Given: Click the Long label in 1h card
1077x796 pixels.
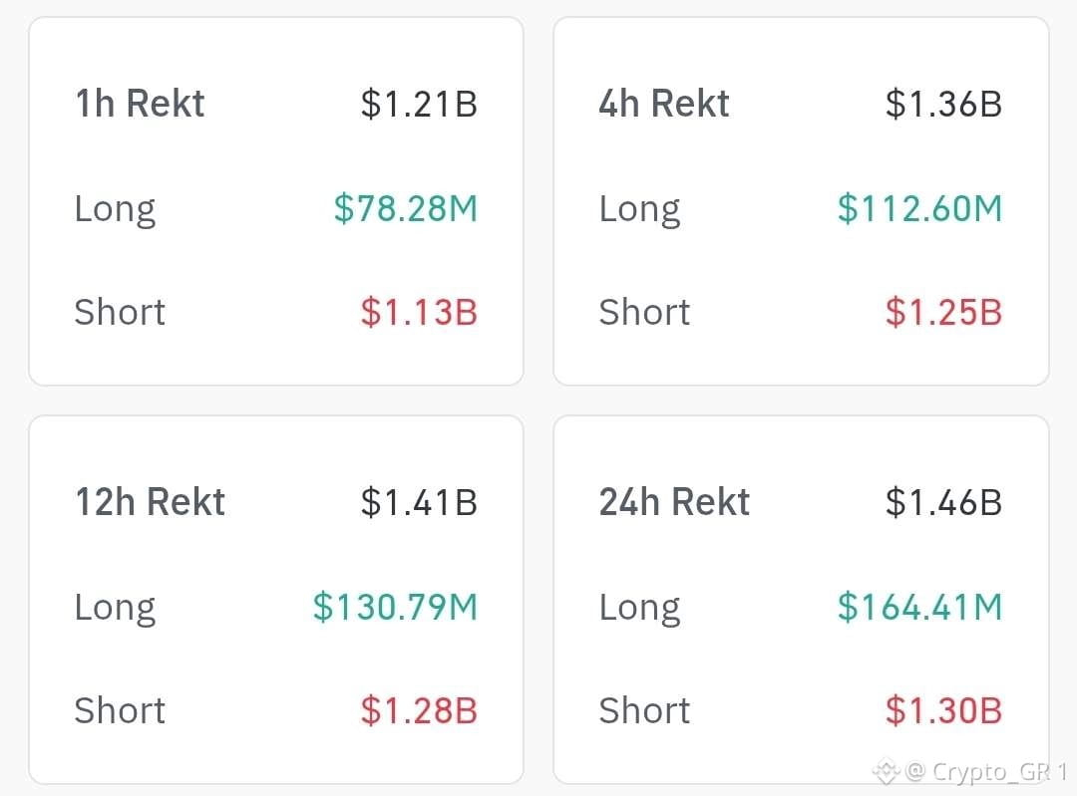Looking at the screenshot, I should coord(116,210).
